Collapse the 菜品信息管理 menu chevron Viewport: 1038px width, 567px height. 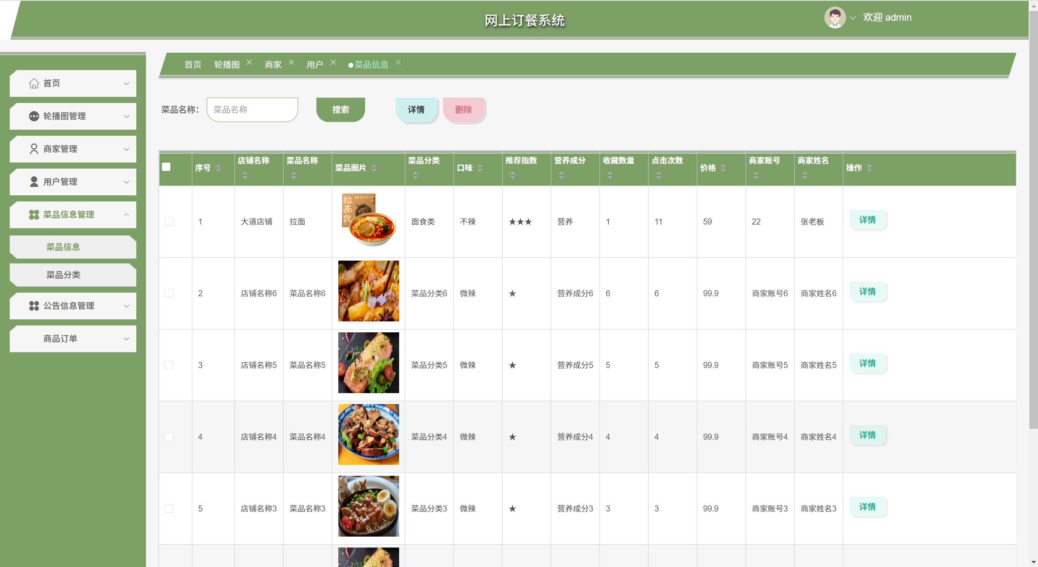coord(127,215)
